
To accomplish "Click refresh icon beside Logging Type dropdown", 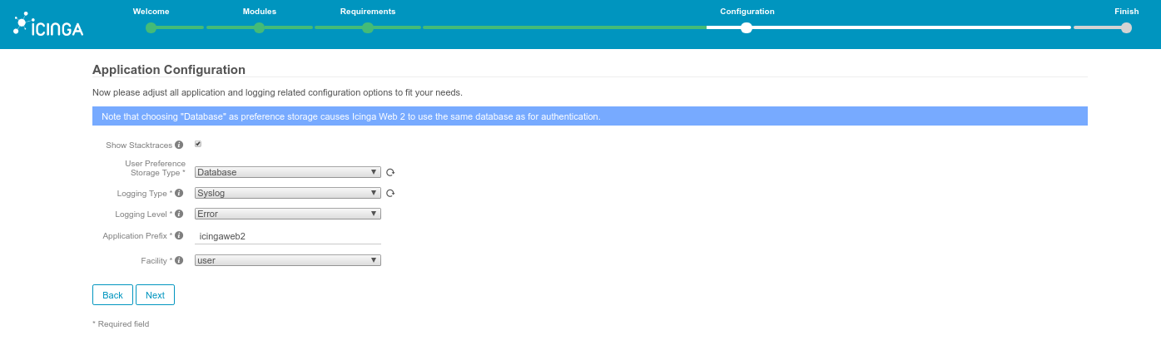I will (389, 194).
